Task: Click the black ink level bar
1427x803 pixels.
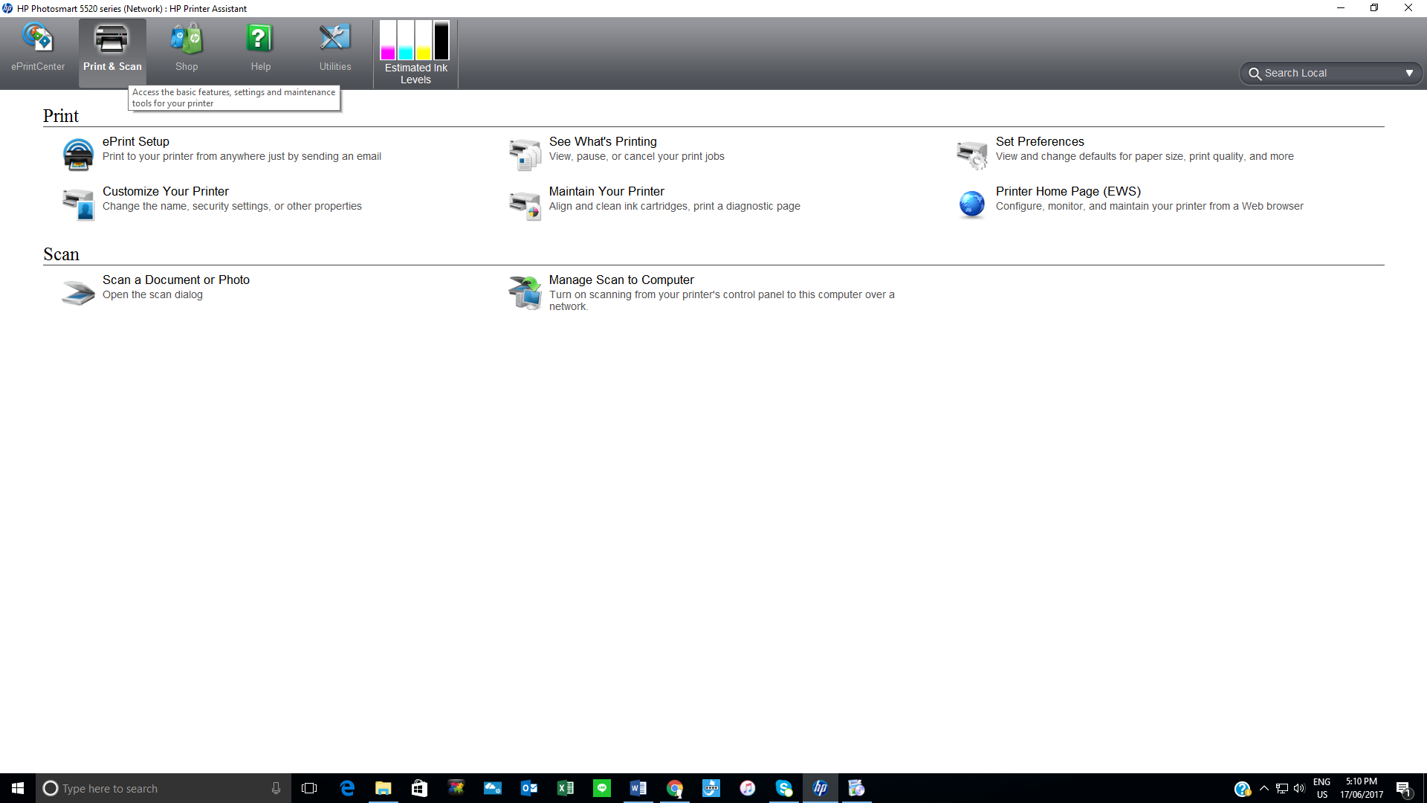Action: (x=441, y=40)
